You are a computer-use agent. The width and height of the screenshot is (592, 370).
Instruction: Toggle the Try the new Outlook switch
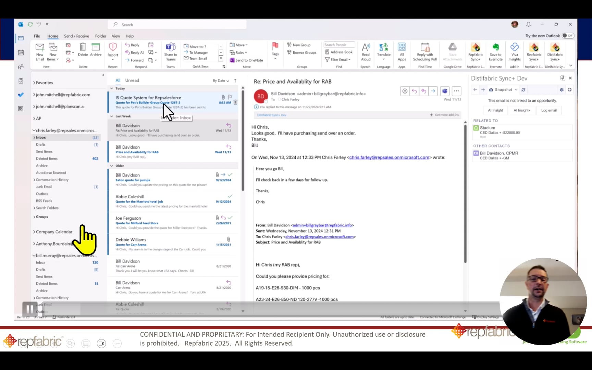point(568,36)
